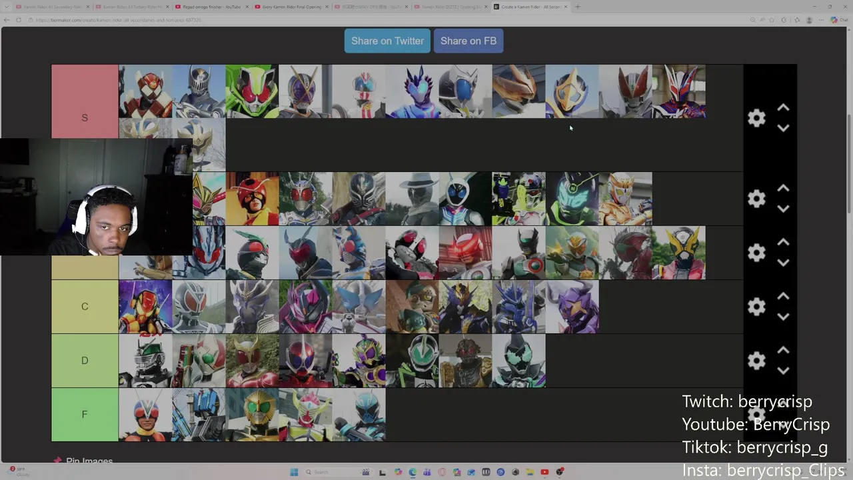853x480 pixels.
Task: Click down arrow of row directly below S tier
Action: tap(783, 209)
